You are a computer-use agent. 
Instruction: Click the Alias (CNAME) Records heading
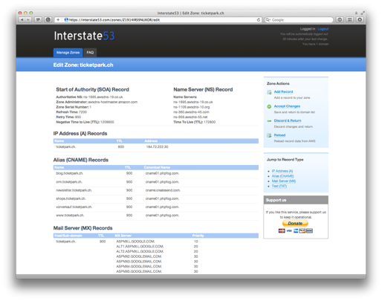[81, 160]
